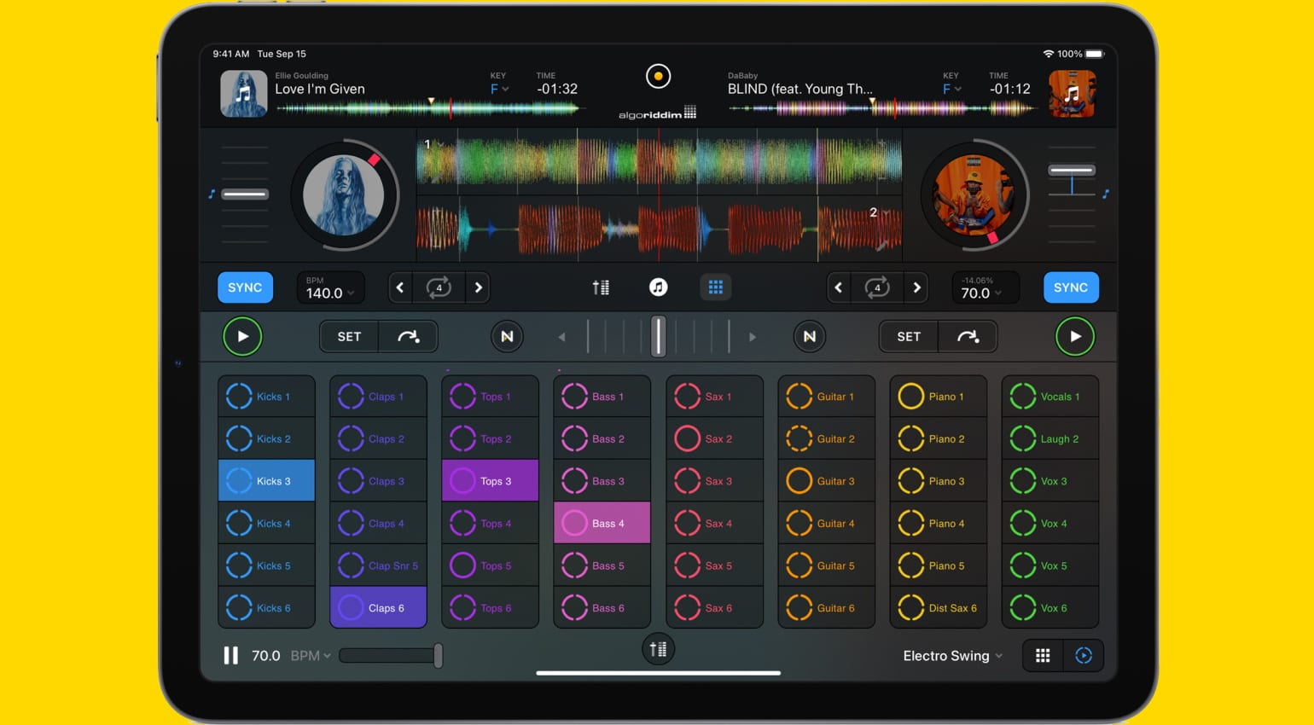The width and height of the screenshot is (1314, 725).
Task: Toggle Tops 3 loop pad
Action: click(490, 481)
